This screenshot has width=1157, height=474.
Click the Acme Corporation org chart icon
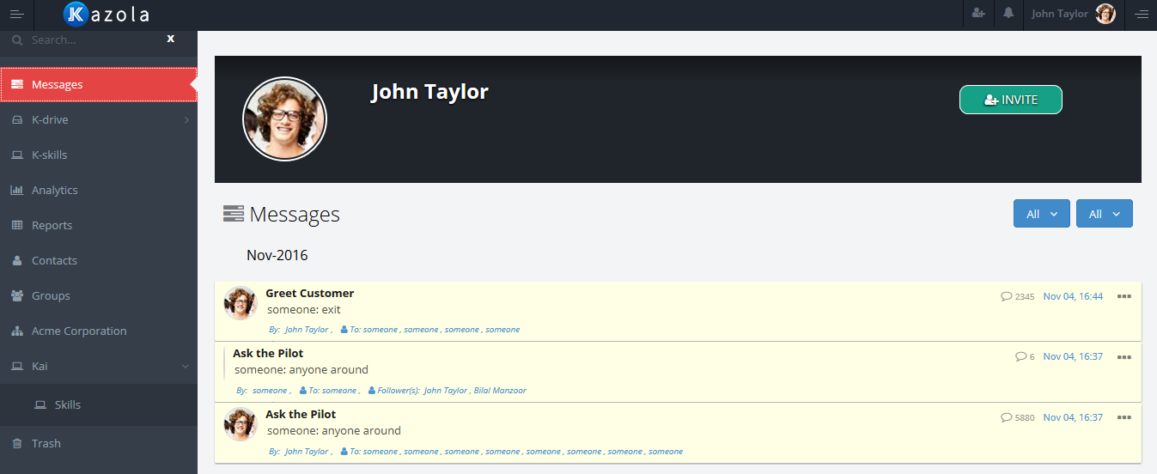click(x=17, y=331)
